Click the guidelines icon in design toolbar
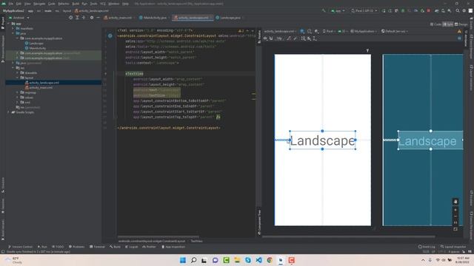 point(315,38)
